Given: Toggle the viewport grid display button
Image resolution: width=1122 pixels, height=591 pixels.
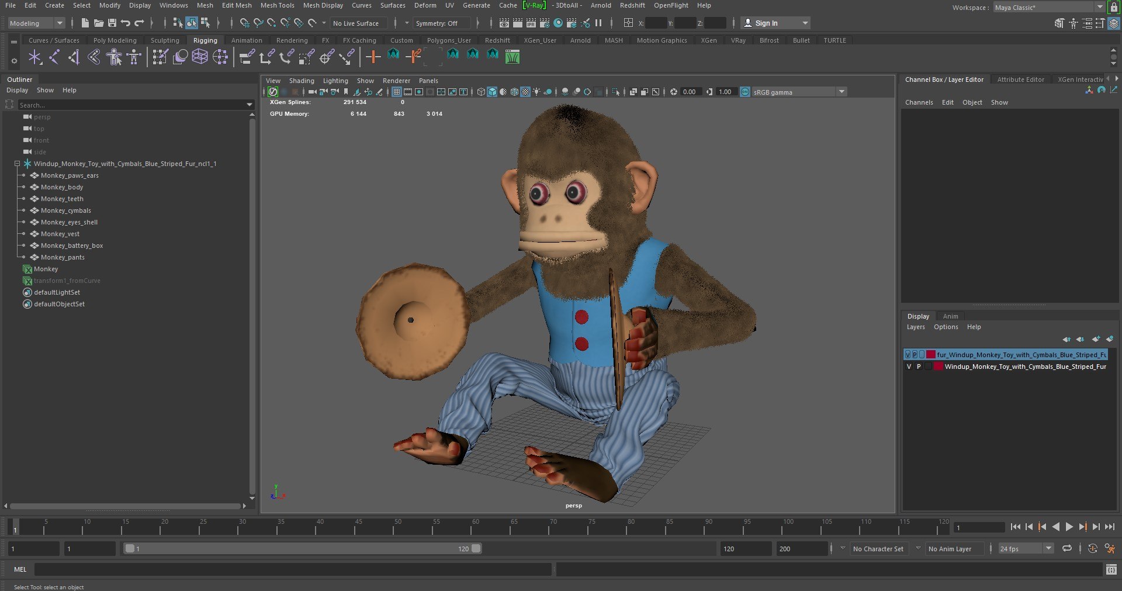Looking at the screenshot, I should (x=397, y=92).
